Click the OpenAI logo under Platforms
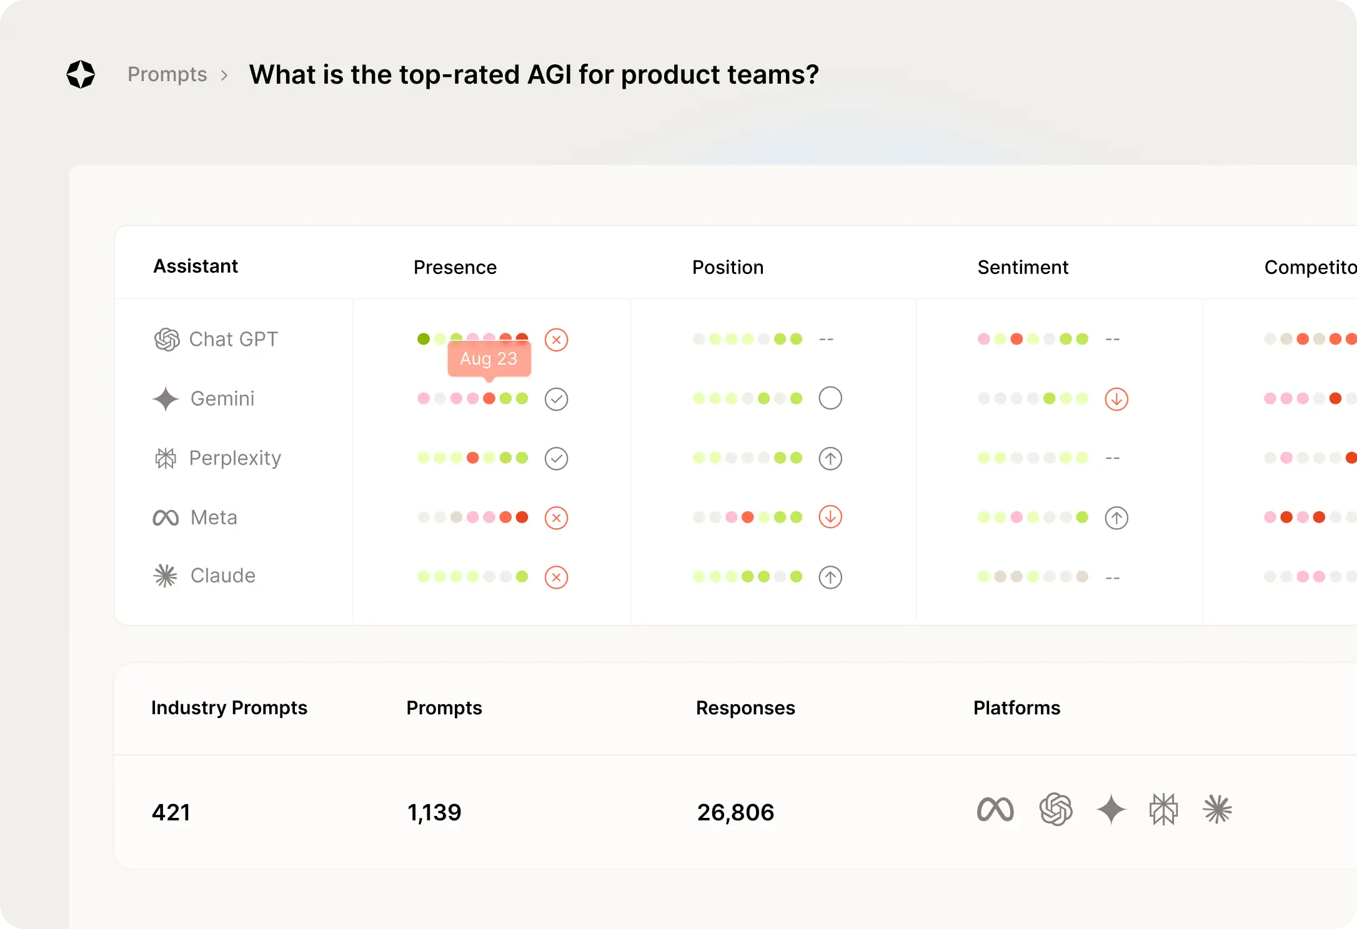 [1056, 809]
